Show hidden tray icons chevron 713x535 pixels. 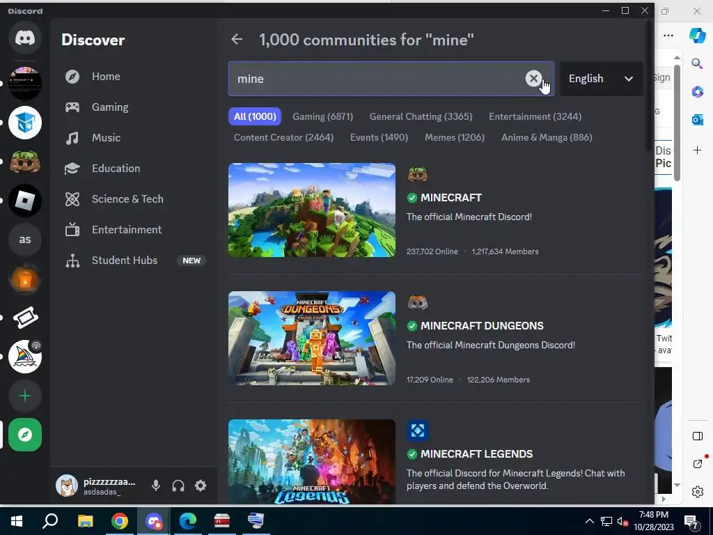point(589,521)
